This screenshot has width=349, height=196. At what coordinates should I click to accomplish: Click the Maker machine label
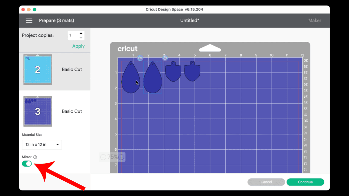[315, 21]
